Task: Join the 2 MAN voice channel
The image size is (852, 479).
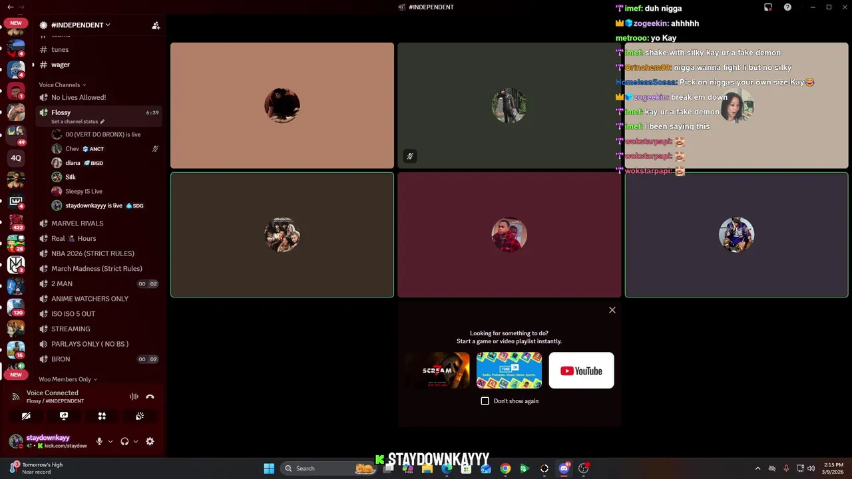Action: 99,283
